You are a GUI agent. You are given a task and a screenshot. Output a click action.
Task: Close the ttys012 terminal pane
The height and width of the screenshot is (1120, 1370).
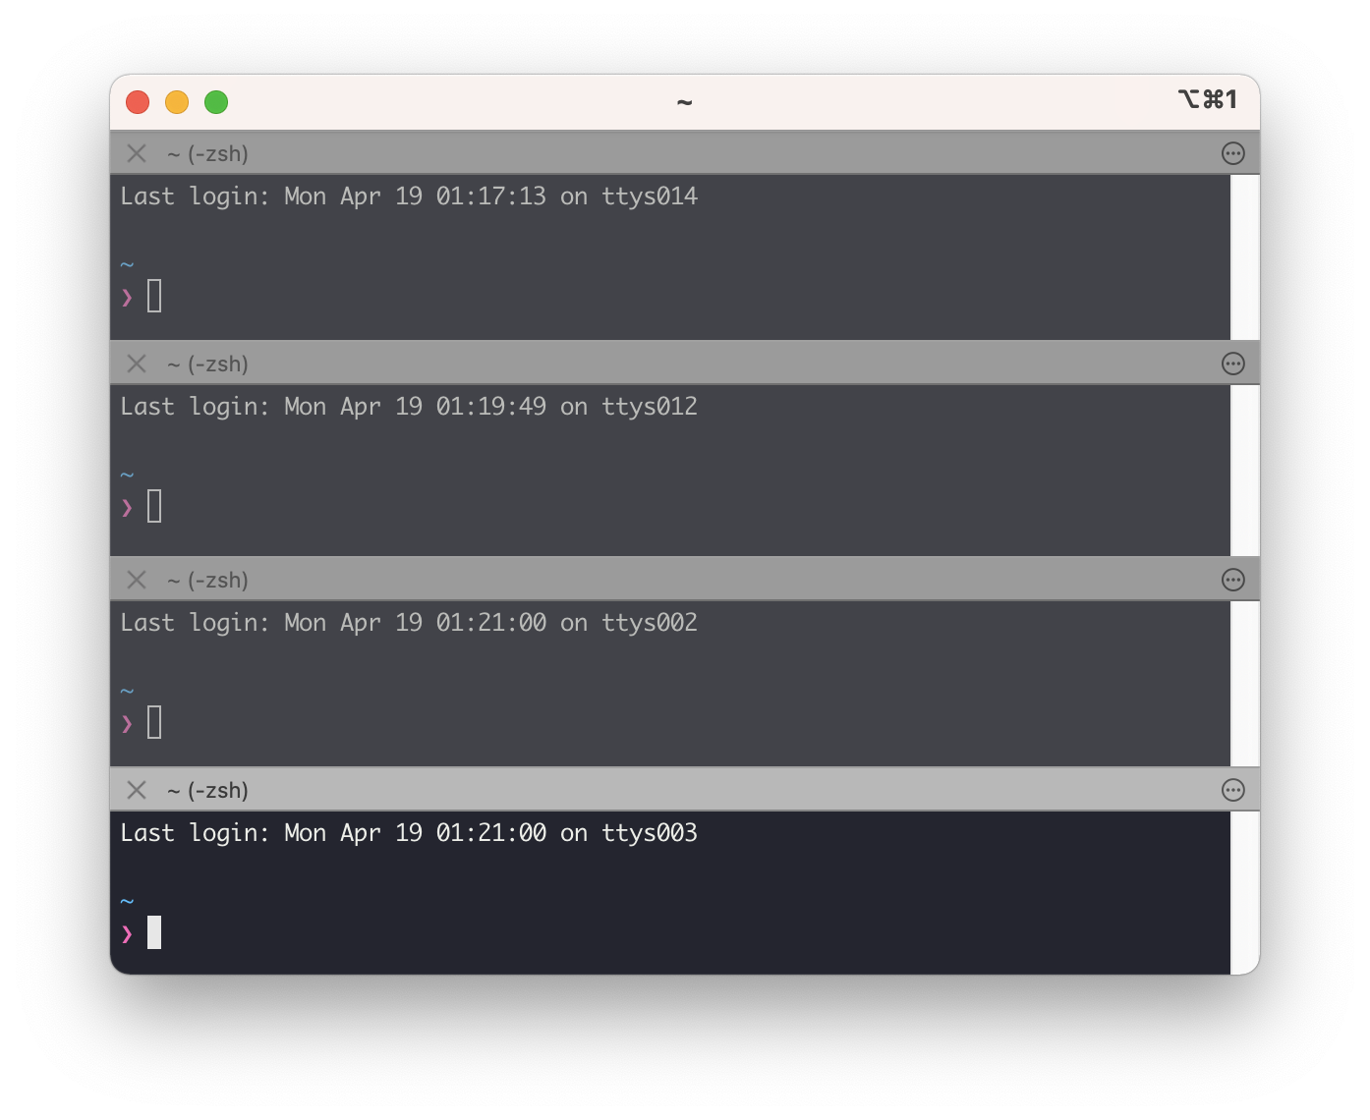pos(136,363)
